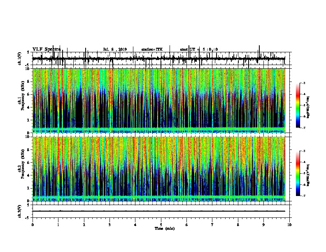
Task: Click the "VLF Spectra" plot title
Action: coord(47,49)
